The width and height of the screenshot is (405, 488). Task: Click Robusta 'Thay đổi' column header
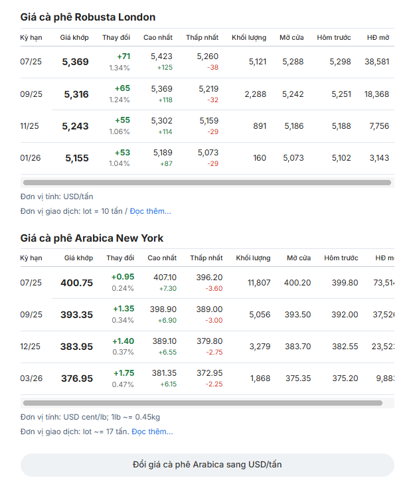tap(116, 37)
